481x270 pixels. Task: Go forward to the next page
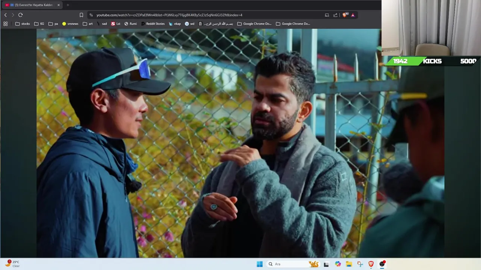(13, 15)
